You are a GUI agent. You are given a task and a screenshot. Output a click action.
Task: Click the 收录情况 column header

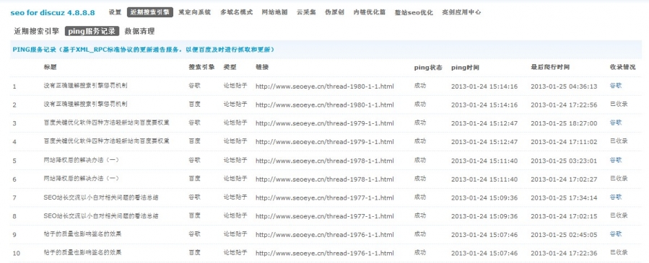(x=622, y=67)
